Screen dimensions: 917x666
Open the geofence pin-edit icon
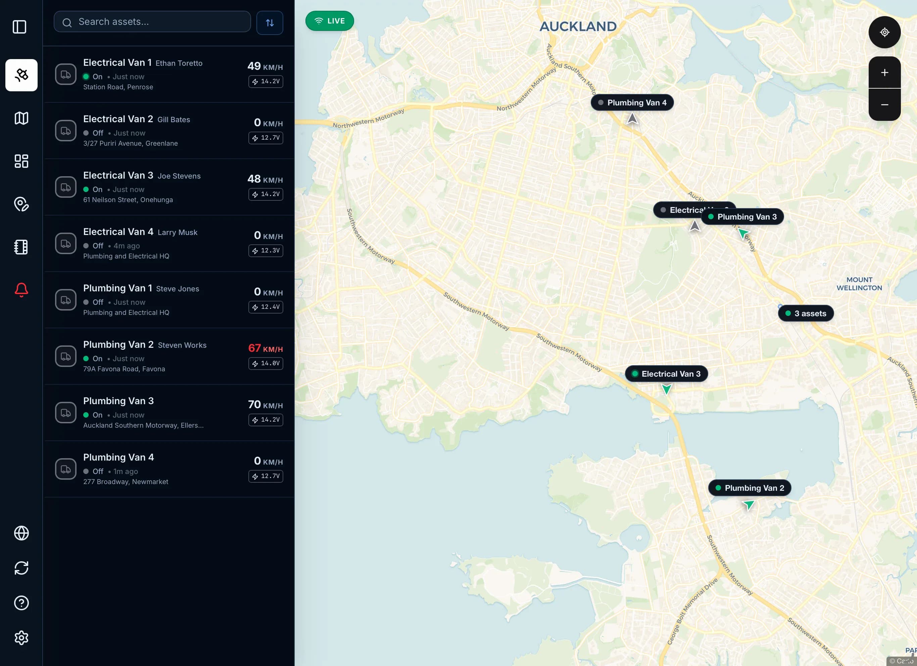(21, 204)
